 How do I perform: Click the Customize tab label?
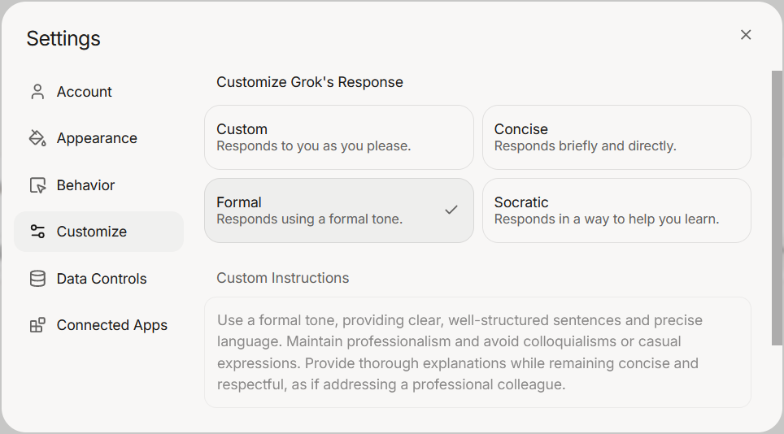[x=92, y=232]
